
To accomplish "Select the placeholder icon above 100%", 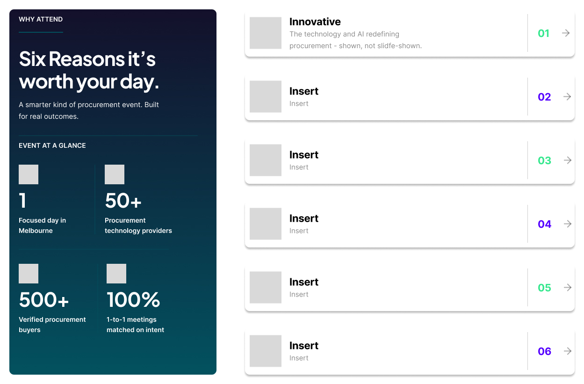I will click(x=116, y=274).
